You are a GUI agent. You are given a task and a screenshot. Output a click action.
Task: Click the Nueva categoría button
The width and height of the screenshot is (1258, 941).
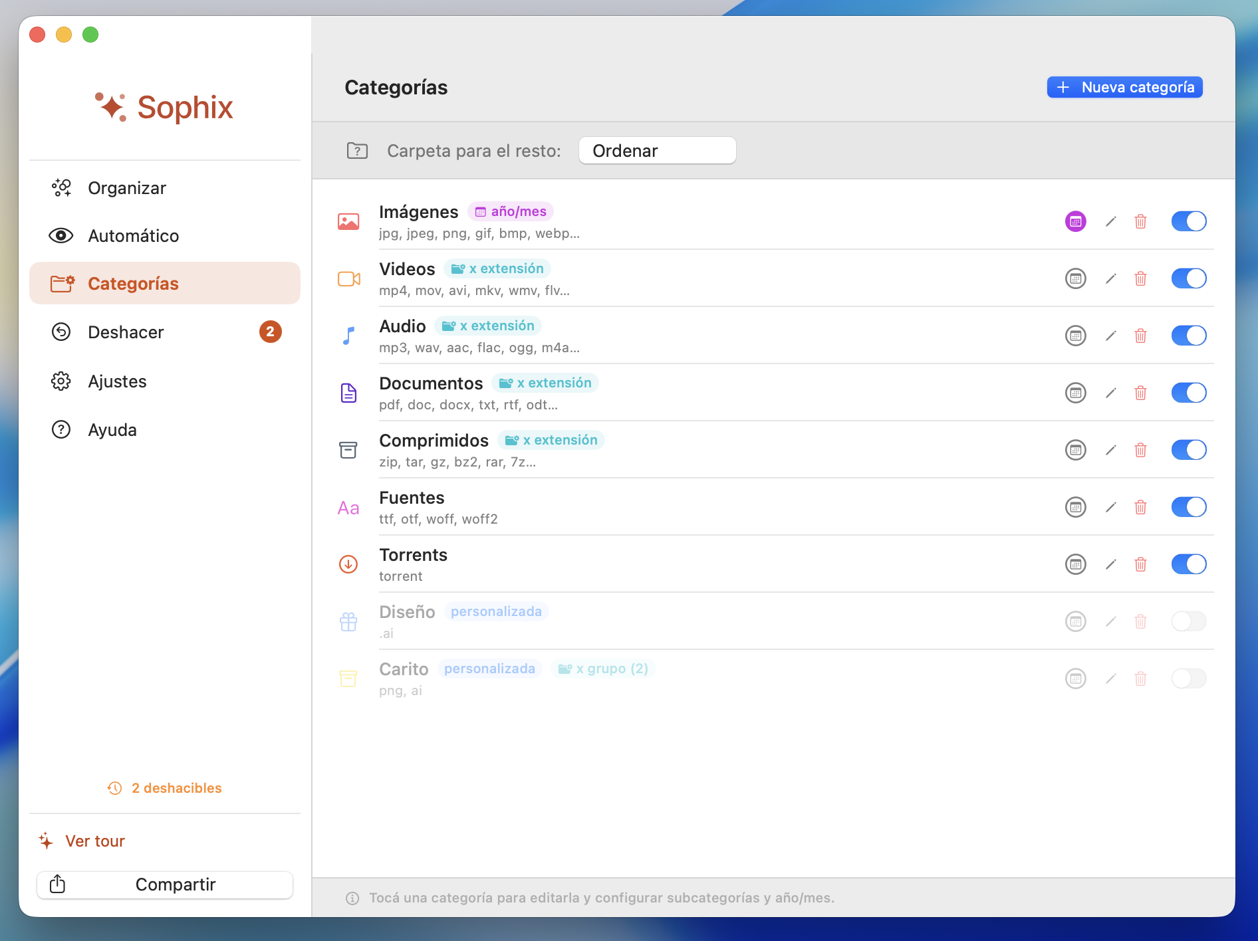[x=1125, y=87]
